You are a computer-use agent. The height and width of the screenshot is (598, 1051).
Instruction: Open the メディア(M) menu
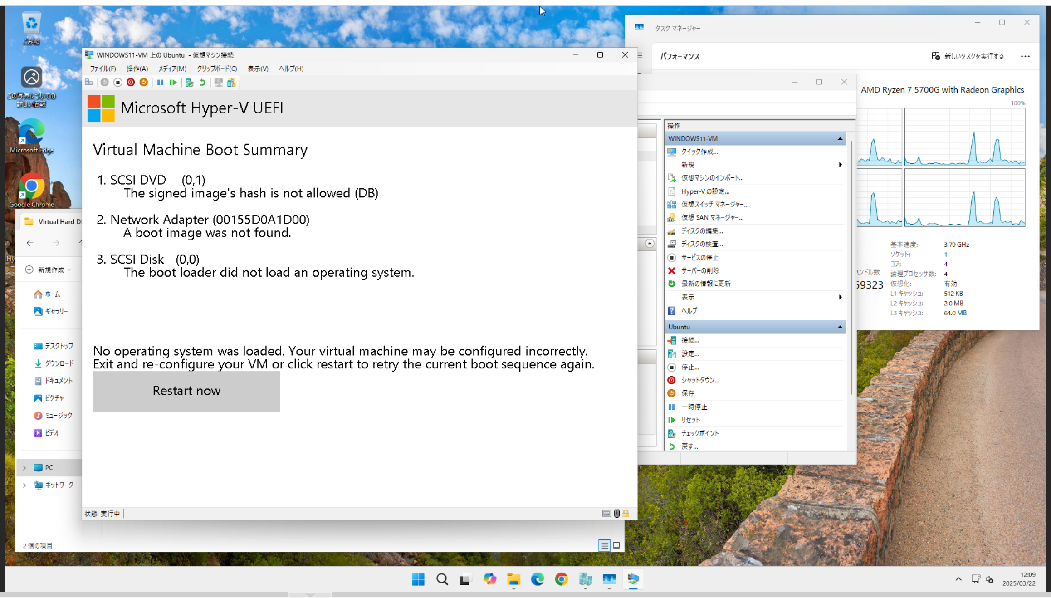[x=172, y=69]
